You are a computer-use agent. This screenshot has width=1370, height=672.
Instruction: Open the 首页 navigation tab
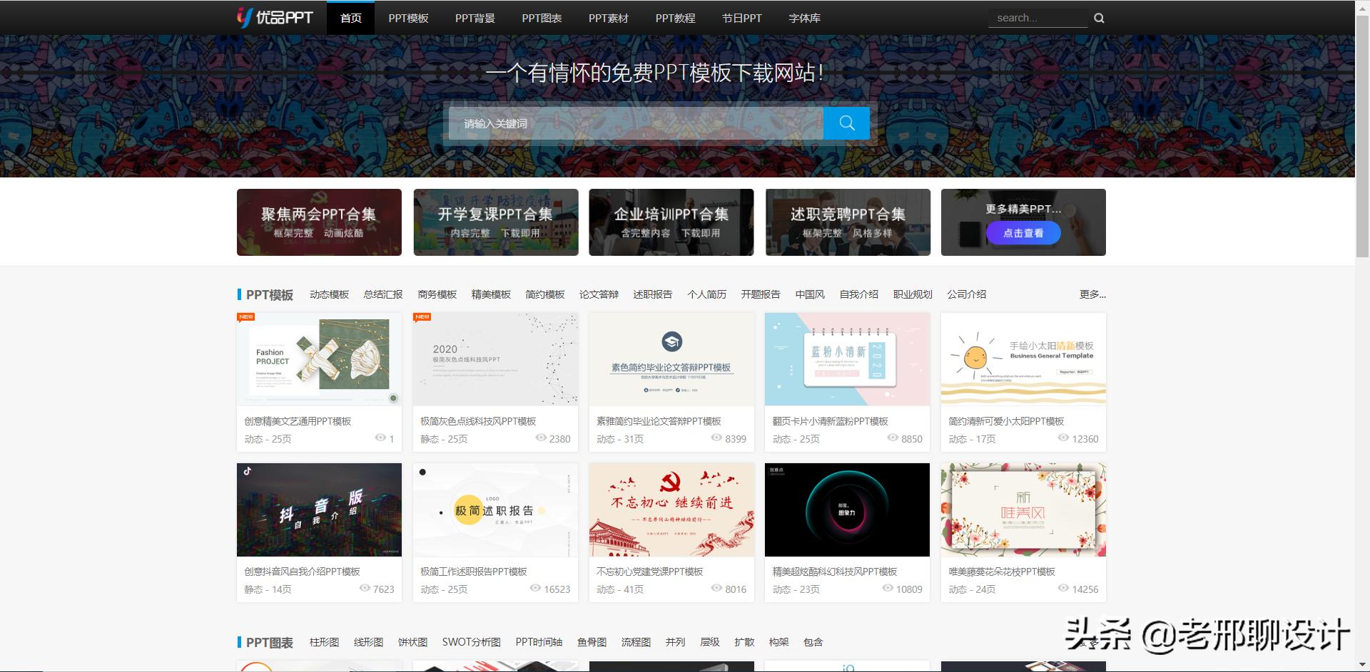[x=350, y=18]
